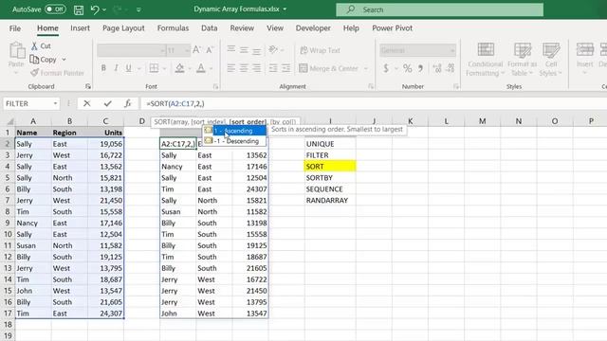Switch to the Page Layout tab
607x341 pixels.
point(123,28)
